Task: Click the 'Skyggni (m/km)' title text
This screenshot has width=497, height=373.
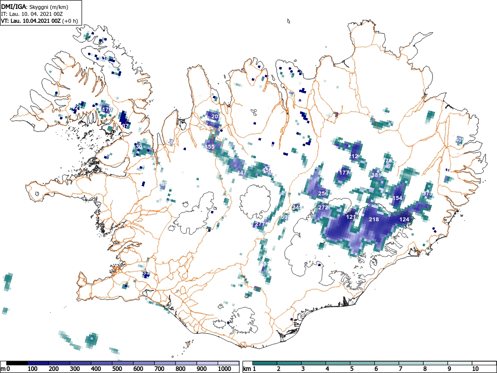Action: 49,7
